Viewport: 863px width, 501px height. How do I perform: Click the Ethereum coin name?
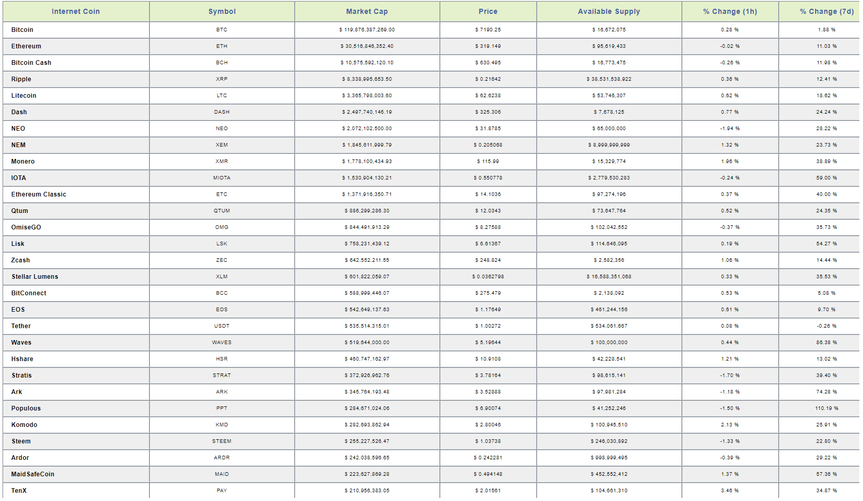(x=26, y=46)
